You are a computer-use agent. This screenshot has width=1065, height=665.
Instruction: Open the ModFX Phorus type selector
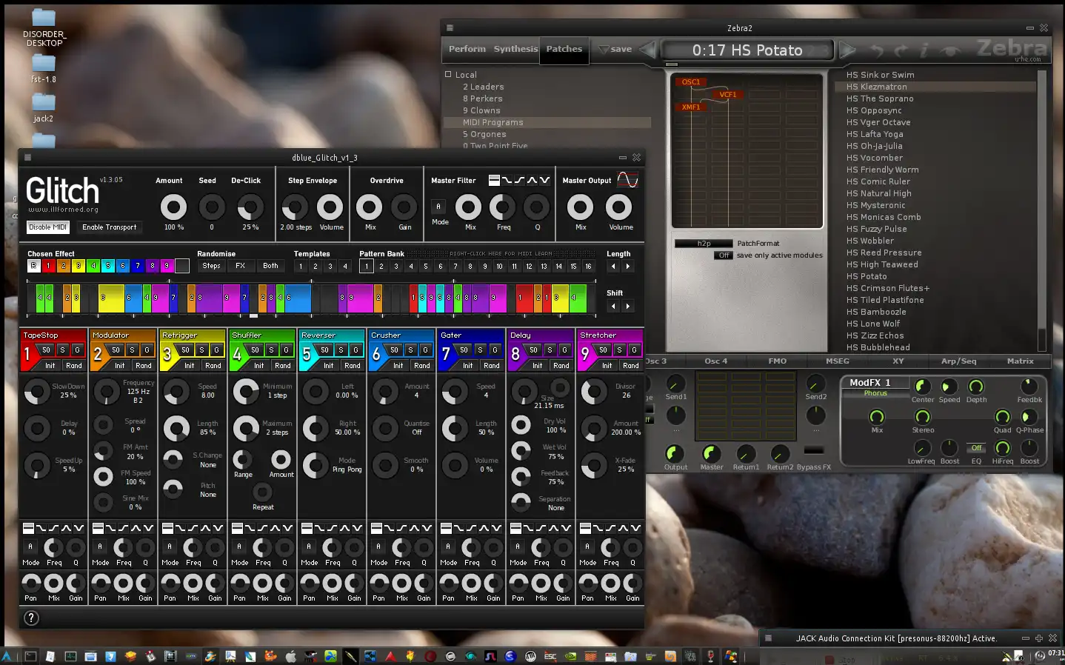(x=875, y=393)
